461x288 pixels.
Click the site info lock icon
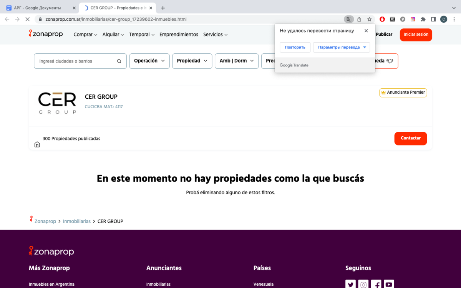(40, 19)
